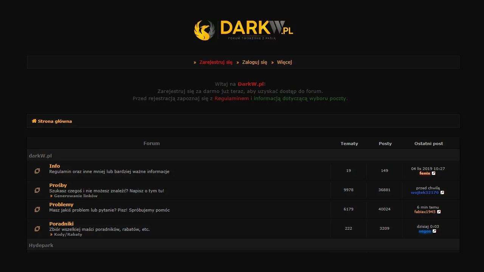
Task: Click the Ostatni post column header
Action: [428, 144]
